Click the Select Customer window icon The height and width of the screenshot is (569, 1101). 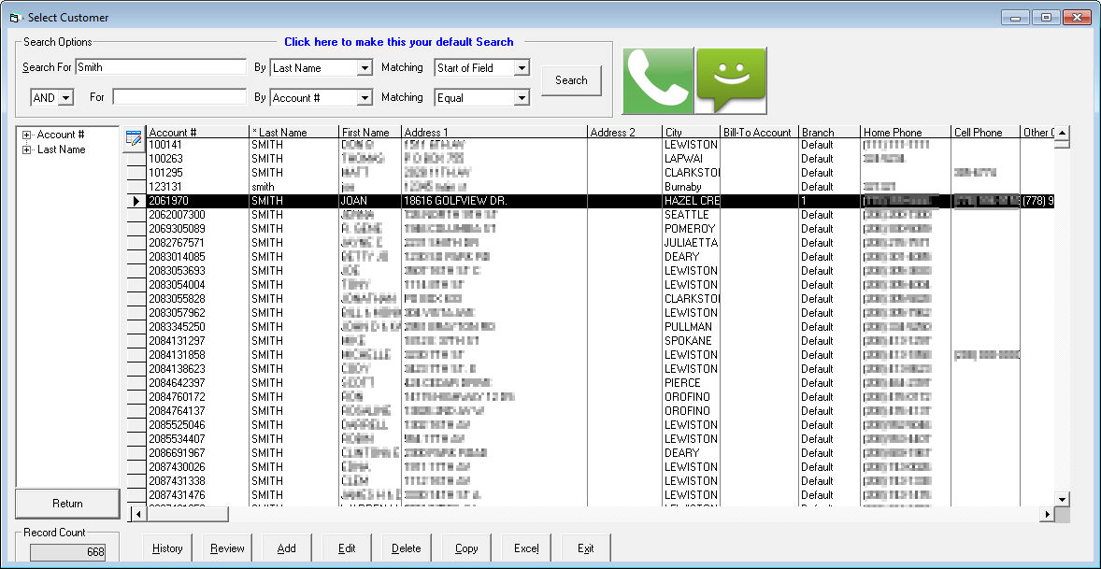click(16, 18)
